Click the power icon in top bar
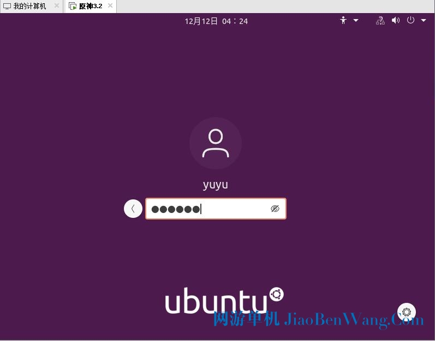The height and width of the screenshot is (341, 435). [410, 20]
